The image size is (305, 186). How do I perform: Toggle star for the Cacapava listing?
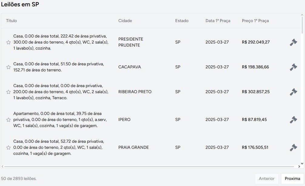coord(8,67)
